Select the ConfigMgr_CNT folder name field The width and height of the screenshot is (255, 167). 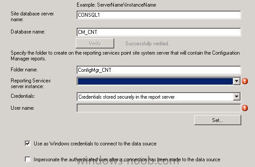(x=159, y=70)
